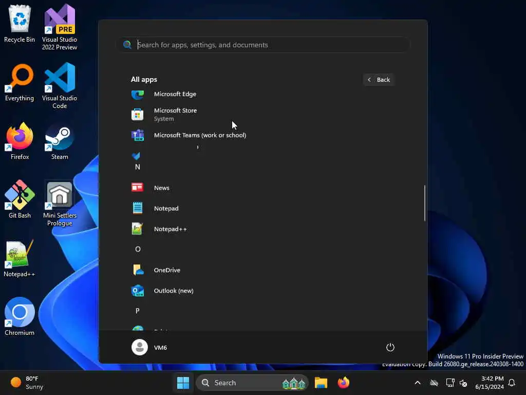Click the All apps scrollbar thumb

425,203
